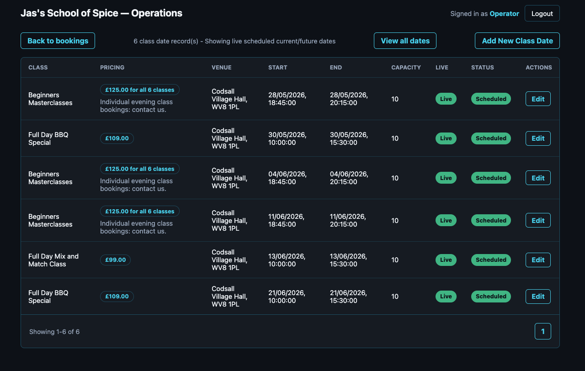Click Scheduled status badge for 30/05/2026 class
Image resolution: width=585 pixels, height=371 pixels.
[x=491, y=138]
